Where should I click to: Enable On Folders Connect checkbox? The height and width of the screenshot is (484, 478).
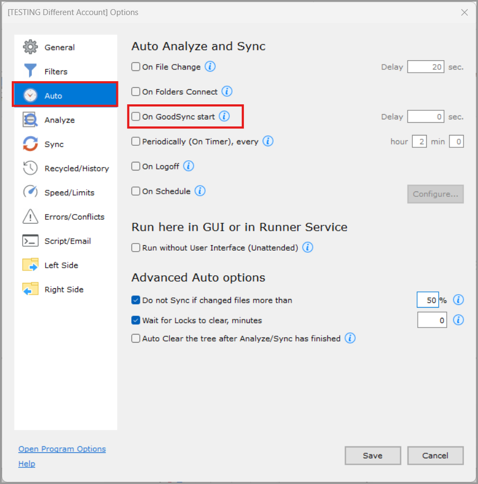coord(136,91)
